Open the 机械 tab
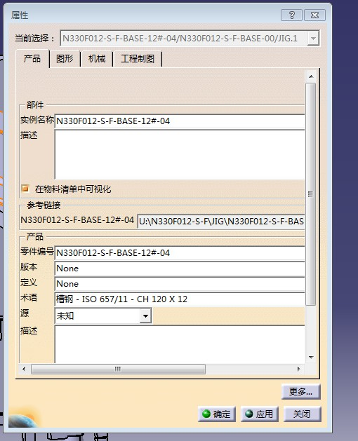This screenshot has height=441, width=358. [x=97, y=59]
